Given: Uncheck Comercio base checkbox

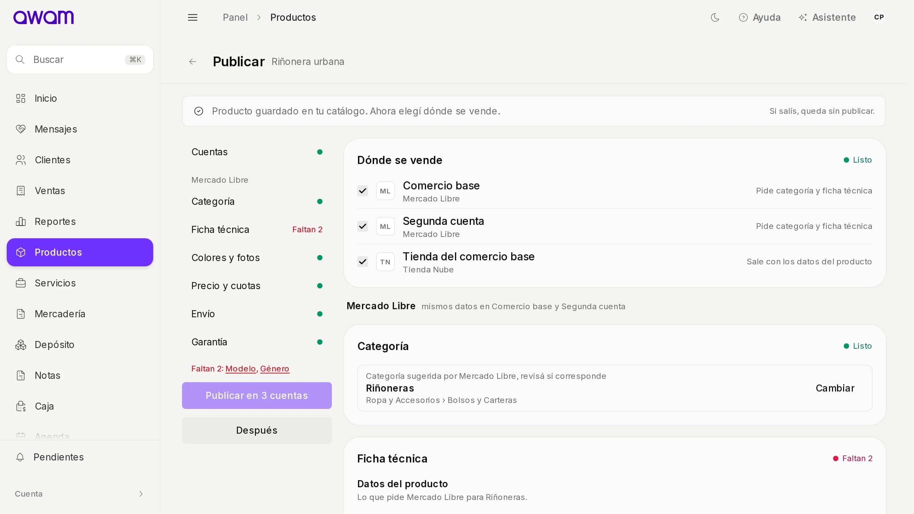Looking at the screenshot, I should point(363,191).
